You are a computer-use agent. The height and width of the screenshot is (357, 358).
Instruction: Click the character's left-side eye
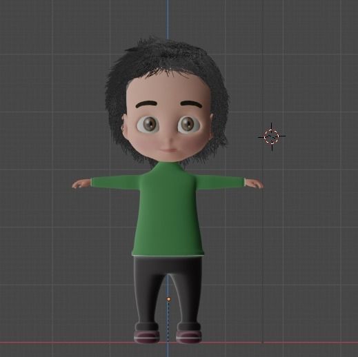pos(148,124)
